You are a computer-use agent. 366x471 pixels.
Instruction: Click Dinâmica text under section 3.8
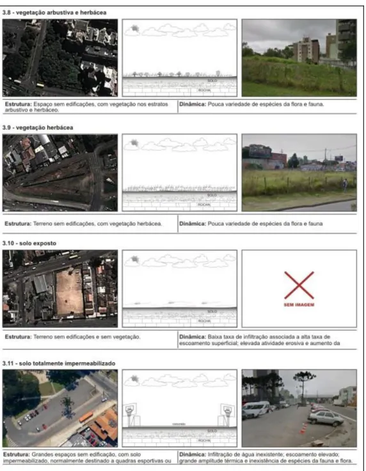pos(251,104)
